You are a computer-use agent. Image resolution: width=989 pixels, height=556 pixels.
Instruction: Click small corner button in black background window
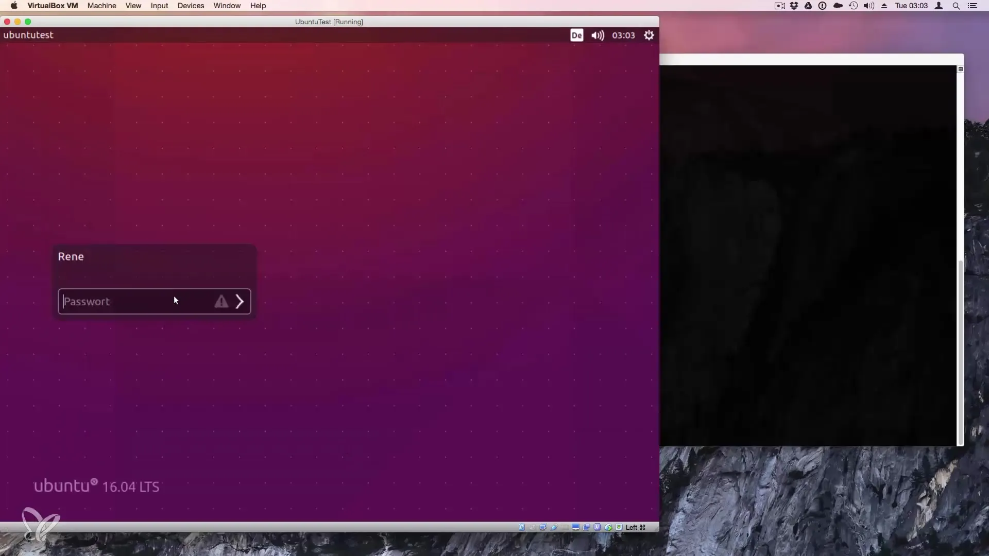point(960,69)
